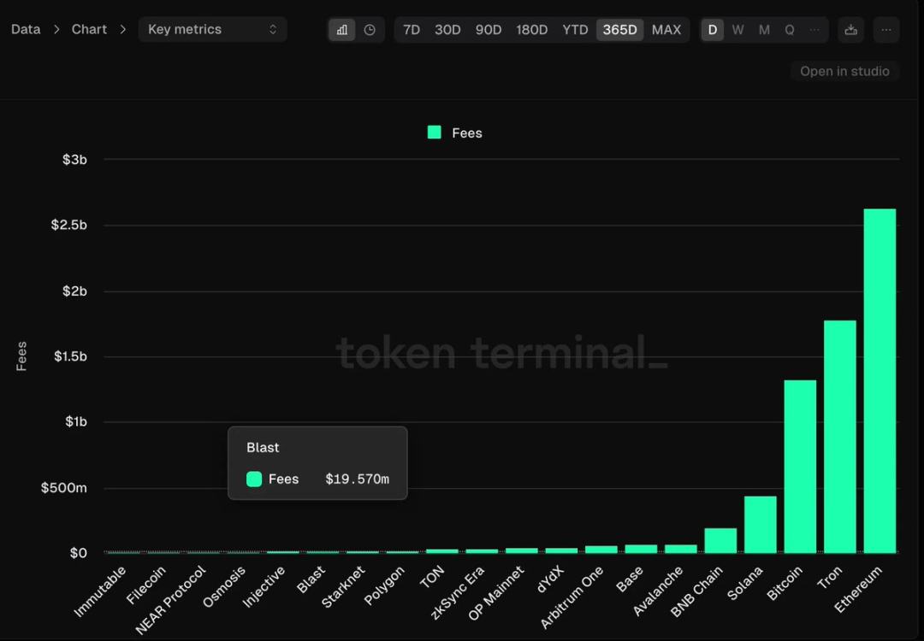Select the 365D time range
Viewport: 924px width, 641px height.
coord(620,30)
